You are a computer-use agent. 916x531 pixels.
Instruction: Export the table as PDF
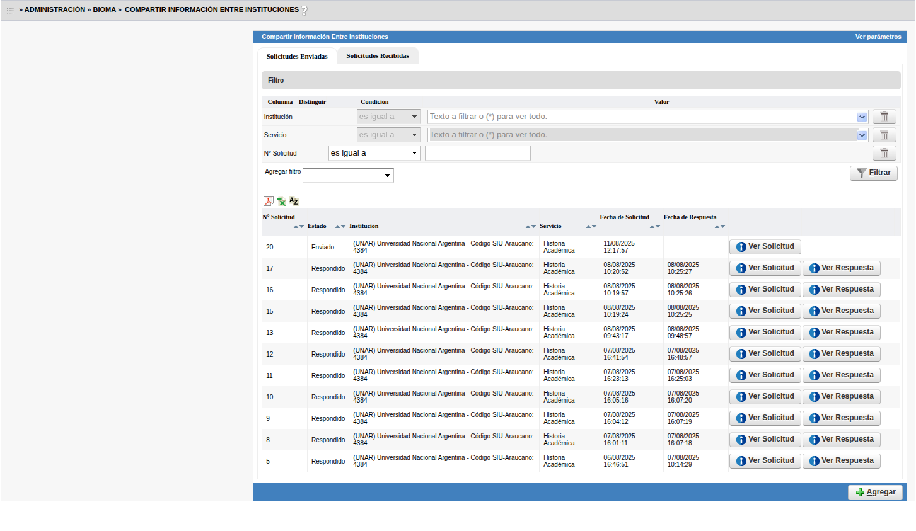coord(268,201)
